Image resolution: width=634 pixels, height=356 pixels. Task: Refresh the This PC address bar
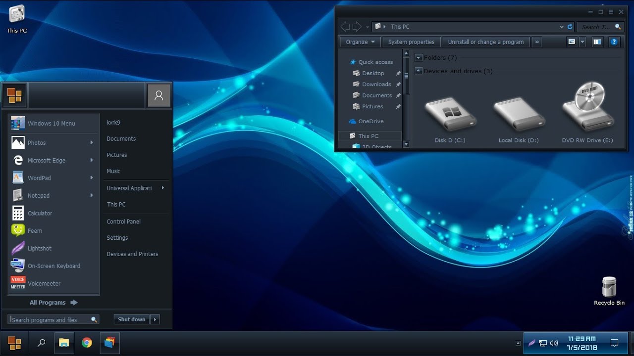click(570, 27)
